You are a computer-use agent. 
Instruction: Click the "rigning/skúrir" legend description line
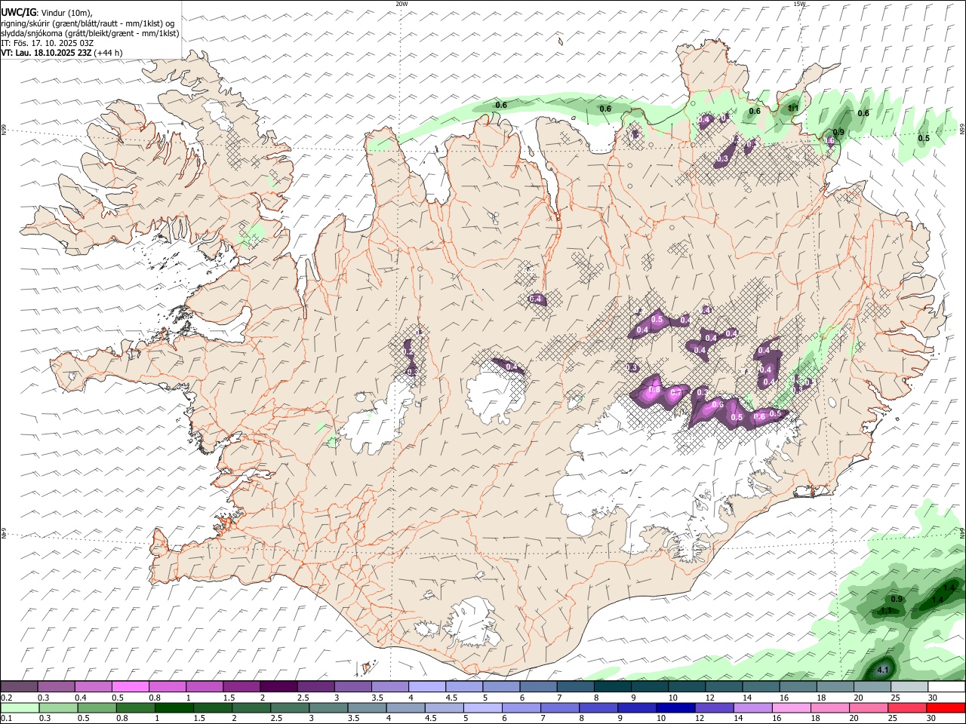88,23
